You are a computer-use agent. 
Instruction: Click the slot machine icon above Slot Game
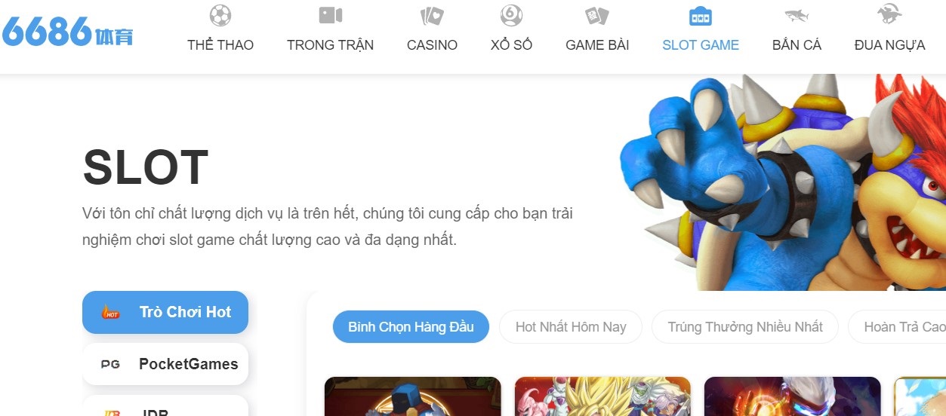(x=701, y=16)
